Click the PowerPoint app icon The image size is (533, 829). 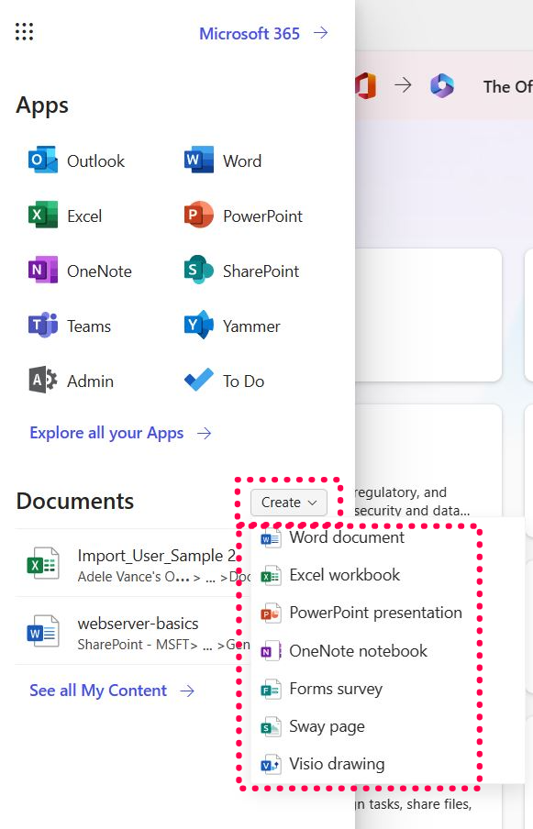pyautogui.click(x=199, y=216)
